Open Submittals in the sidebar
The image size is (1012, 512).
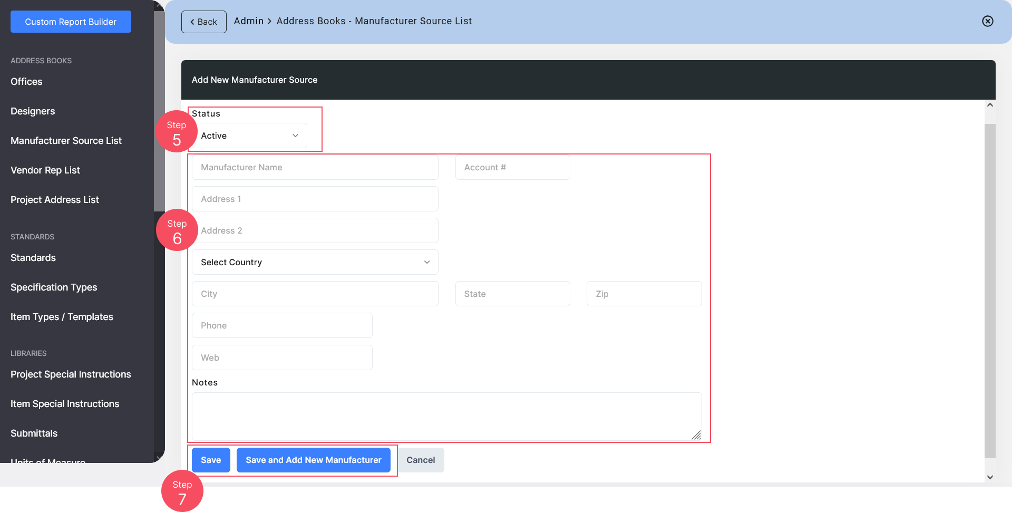tap(34, 433)
